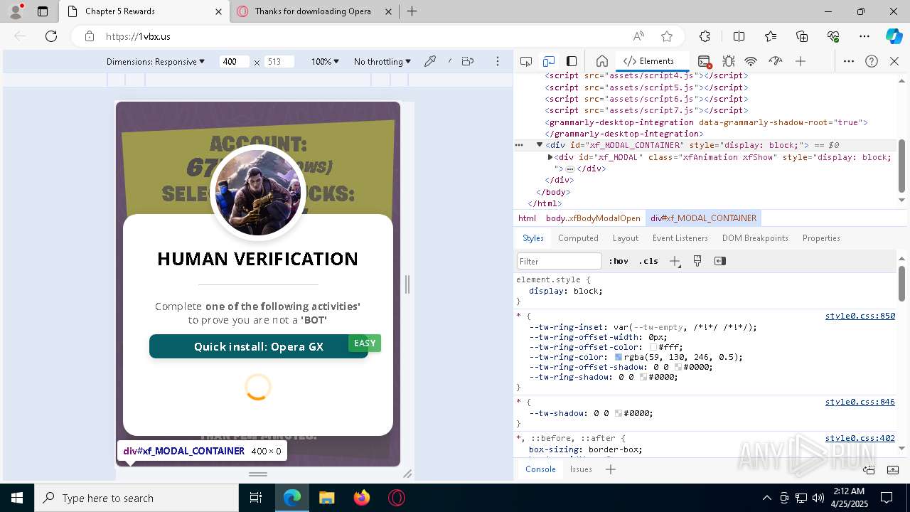Screen dimensions: 910x512
Task: Switch to the Computed tab
Action: coord(578,238)
